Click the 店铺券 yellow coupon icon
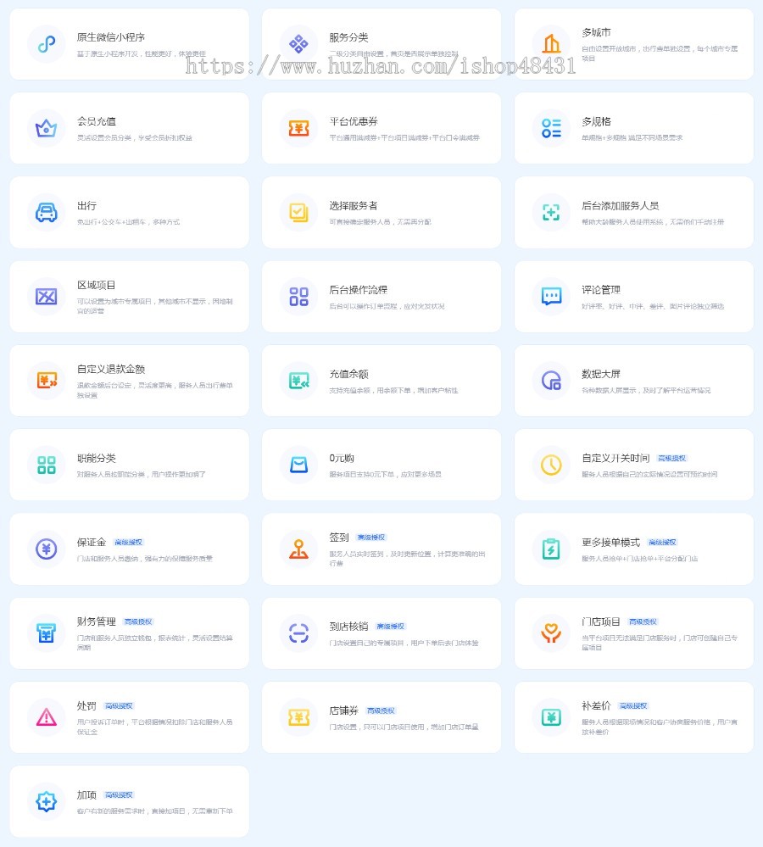Viewport: 763px width, 847px height. pyautogui.click(x=298, y=716)
